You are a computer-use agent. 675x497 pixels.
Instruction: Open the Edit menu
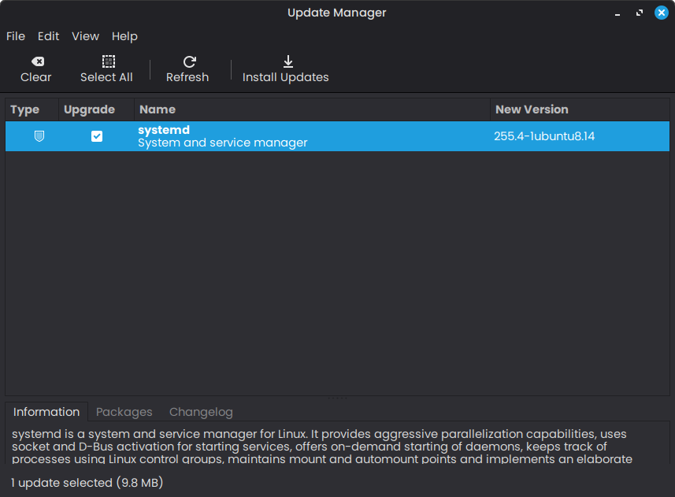click(49, 36)
